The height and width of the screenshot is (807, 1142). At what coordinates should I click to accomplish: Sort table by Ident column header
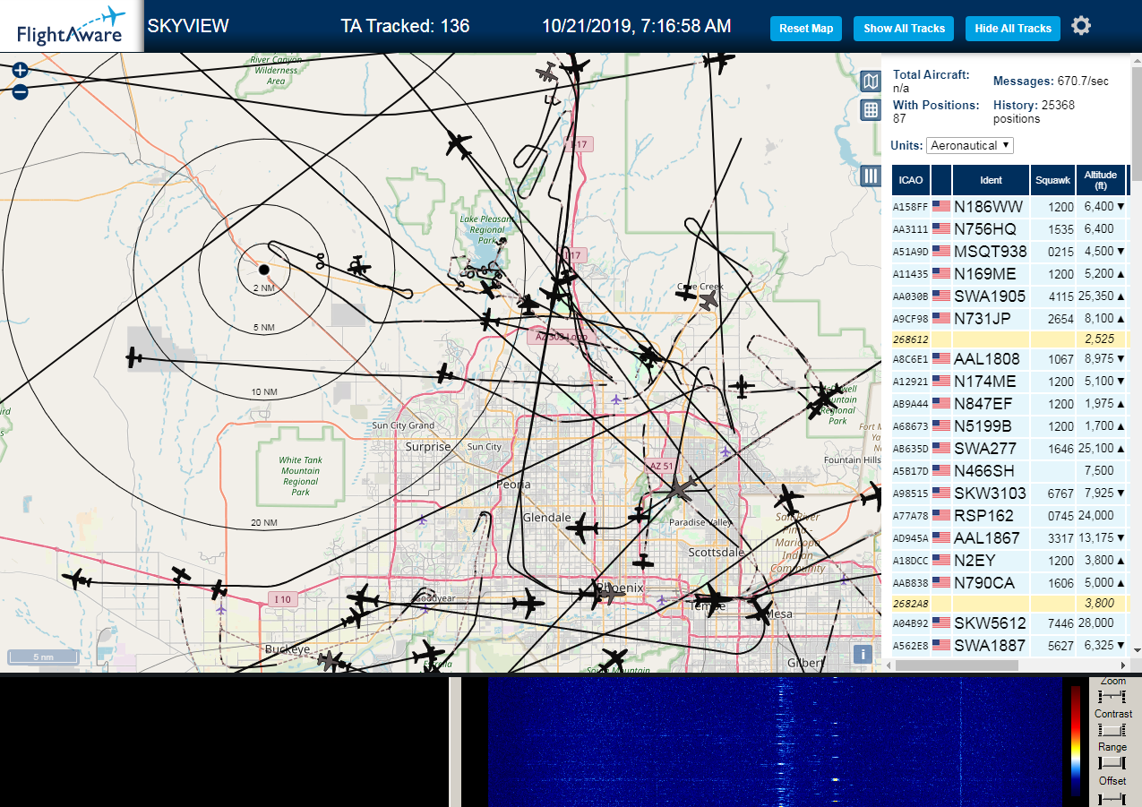point(991,180)
